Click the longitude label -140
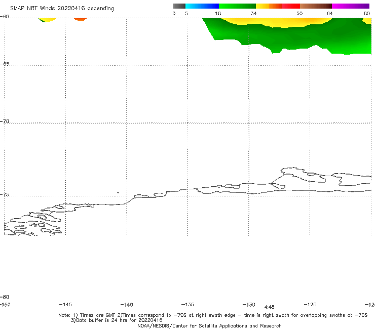Image resolution: width=375 pixels, height=329 pixels. pyautogui.click(x=127, y=305)
